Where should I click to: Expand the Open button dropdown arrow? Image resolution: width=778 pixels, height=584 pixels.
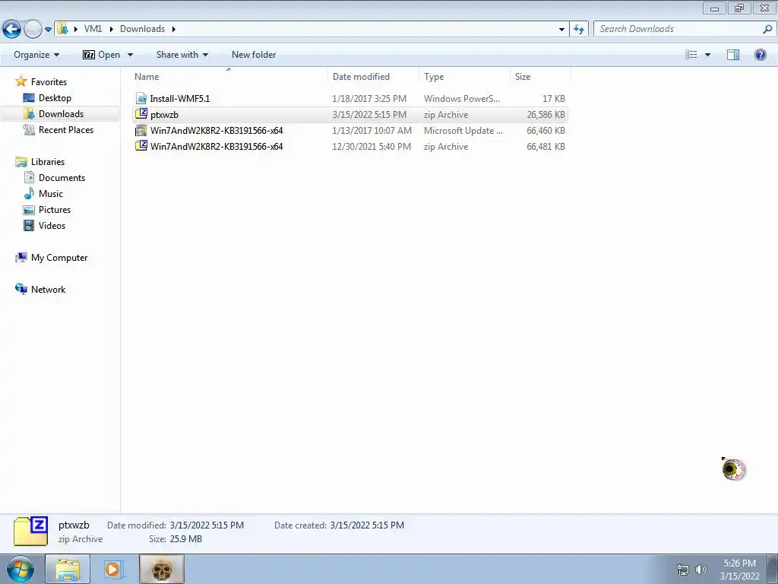coord(130,55)
